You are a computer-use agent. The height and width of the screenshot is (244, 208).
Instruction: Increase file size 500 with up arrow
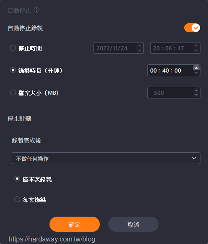[x=196, y=90]
